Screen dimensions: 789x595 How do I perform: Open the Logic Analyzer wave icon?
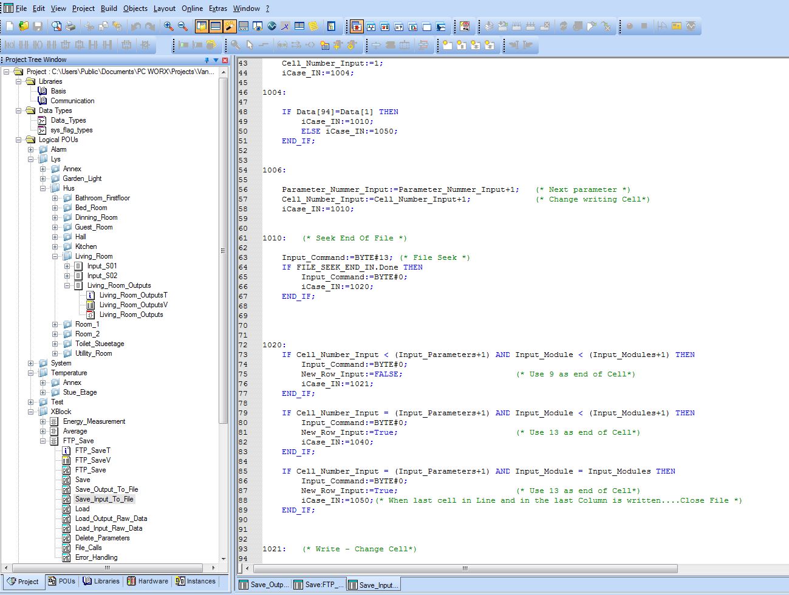[272, 26]
